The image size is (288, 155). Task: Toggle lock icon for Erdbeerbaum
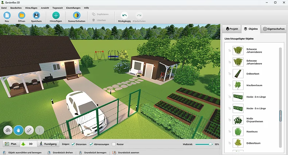click(230, 143)
